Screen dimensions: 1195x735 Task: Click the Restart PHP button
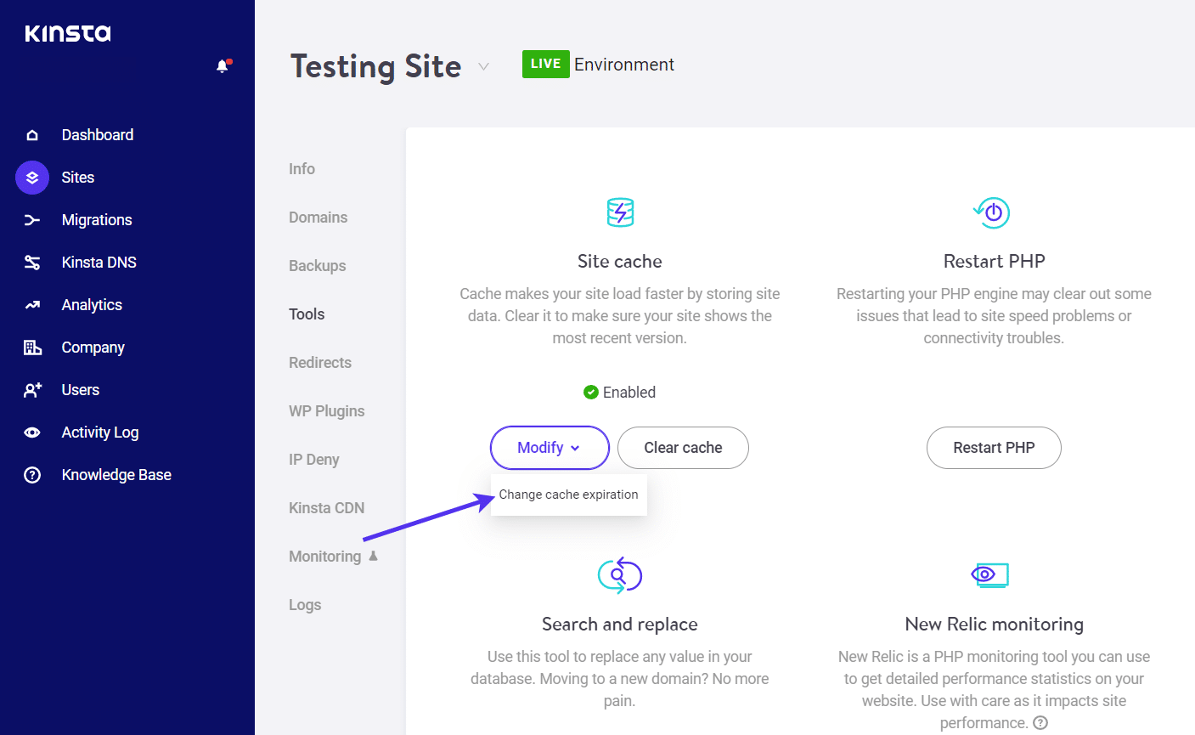click(x=994, y=448)
